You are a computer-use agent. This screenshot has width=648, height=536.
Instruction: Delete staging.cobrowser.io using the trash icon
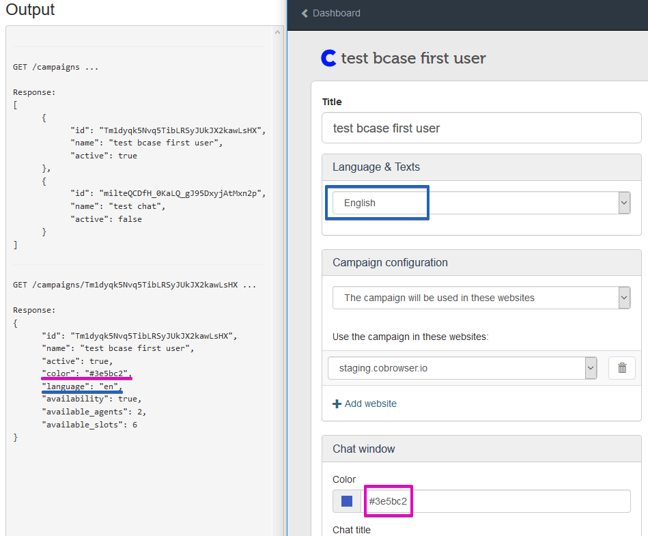tap(621, 367)
